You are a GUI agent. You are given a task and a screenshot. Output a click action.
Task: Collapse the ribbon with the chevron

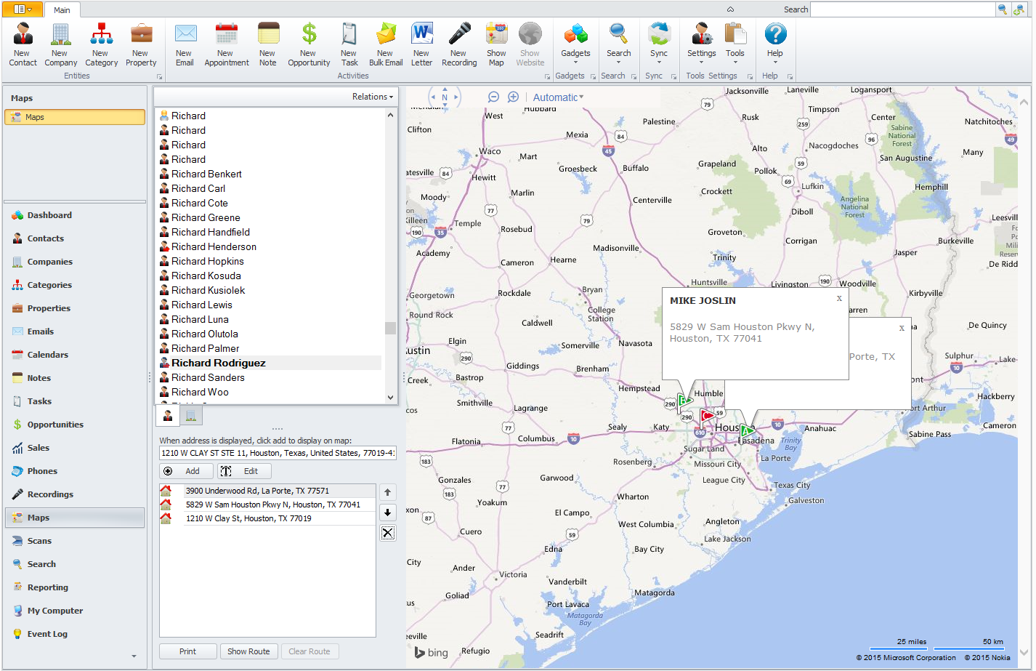[730, 9]
